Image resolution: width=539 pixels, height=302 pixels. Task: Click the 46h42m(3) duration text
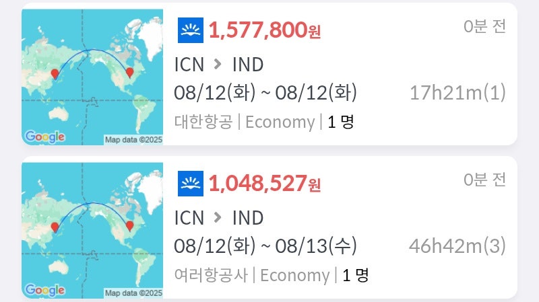(457, 246)
